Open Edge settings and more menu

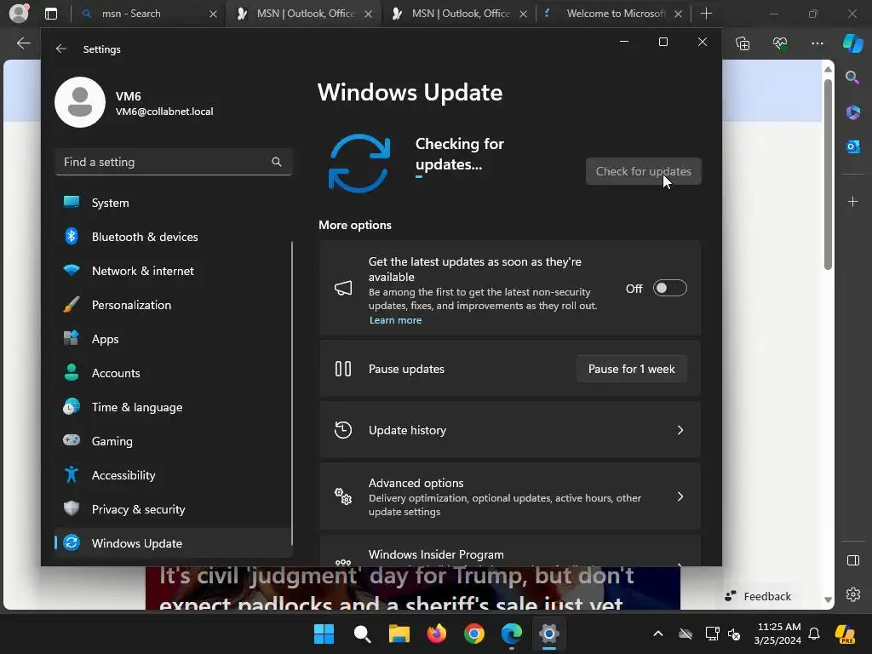817,43
